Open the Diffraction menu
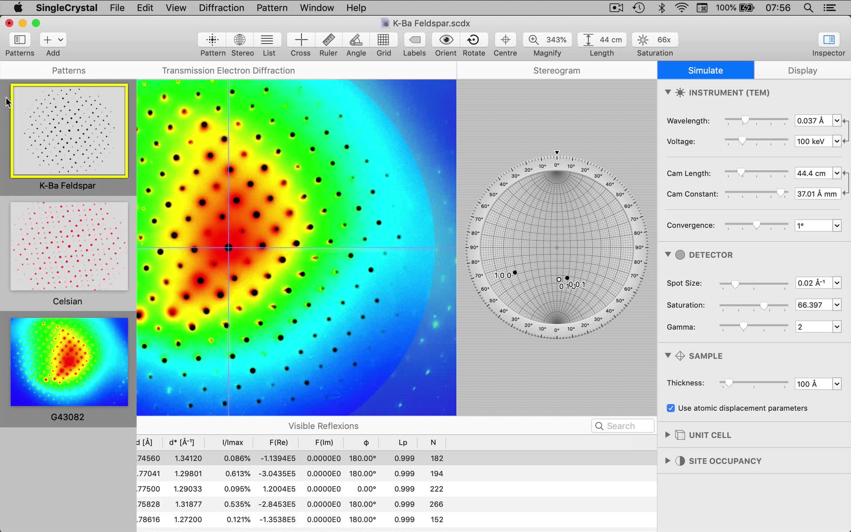 [x=222, y=8]
